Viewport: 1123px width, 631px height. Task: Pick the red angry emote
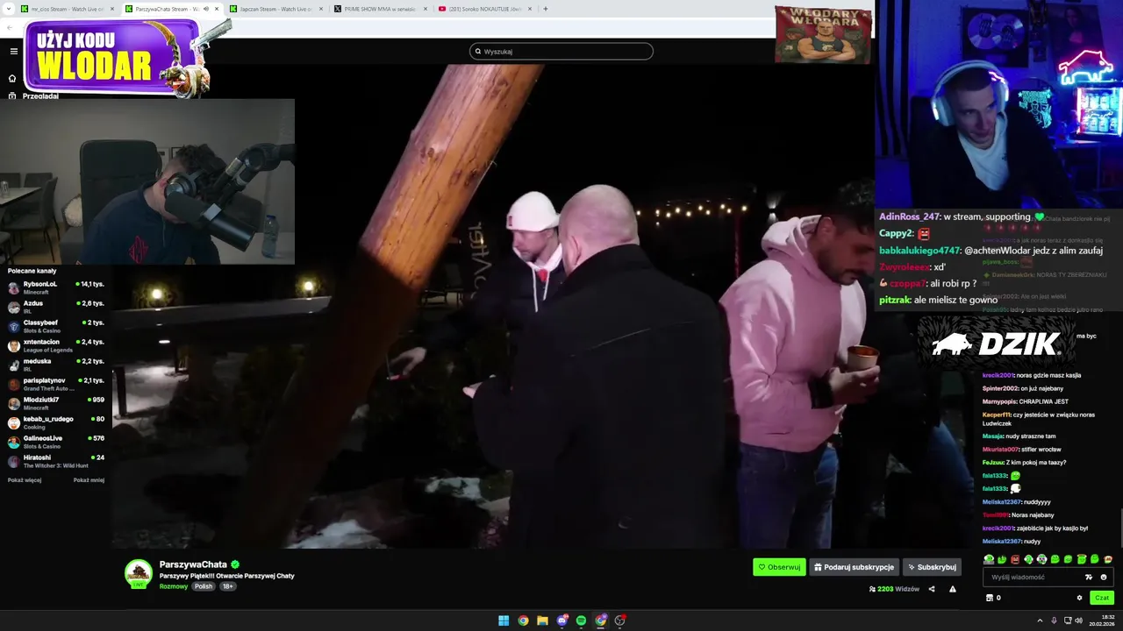(1015, 559)
